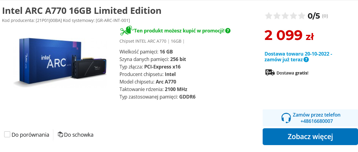Click the blue delivery info question mark
The height and width of the screenshot is (152, 358).
point(306,59)
